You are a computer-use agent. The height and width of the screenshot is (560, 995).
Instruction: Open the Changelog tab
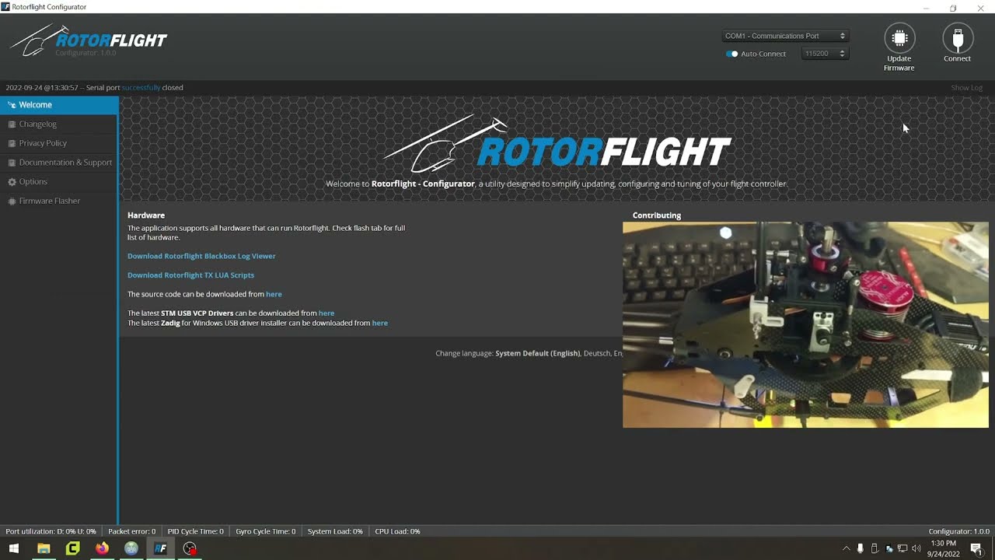(59, 124)
